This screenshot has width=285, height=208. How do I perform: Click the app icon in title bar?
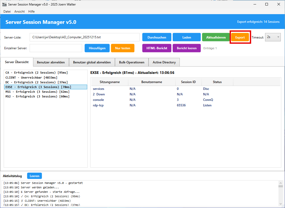coord(4,4)
